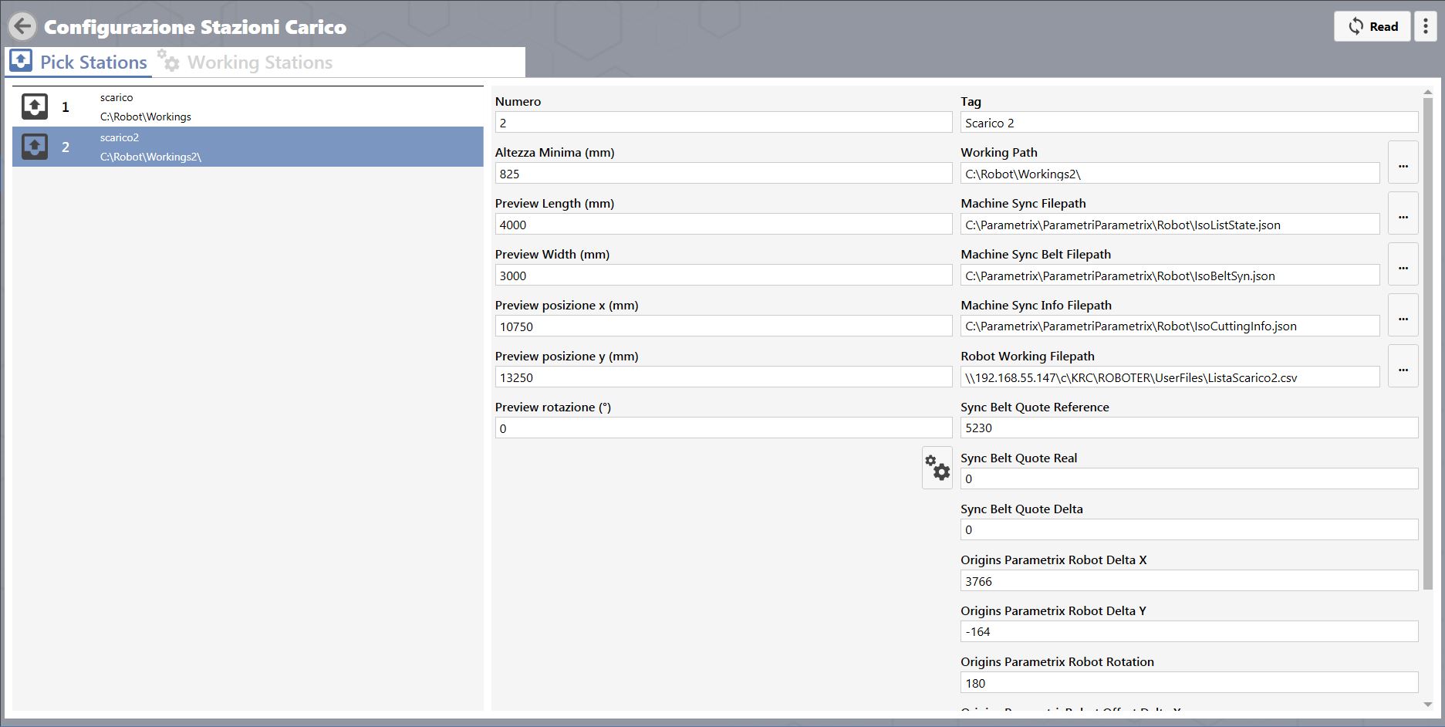Click the Read refresh button

tap(1372, 26)
